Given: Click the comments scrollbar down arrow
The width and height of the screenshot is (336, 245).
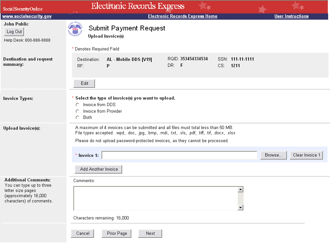Looking at the screenshot, I should point(241,207).
